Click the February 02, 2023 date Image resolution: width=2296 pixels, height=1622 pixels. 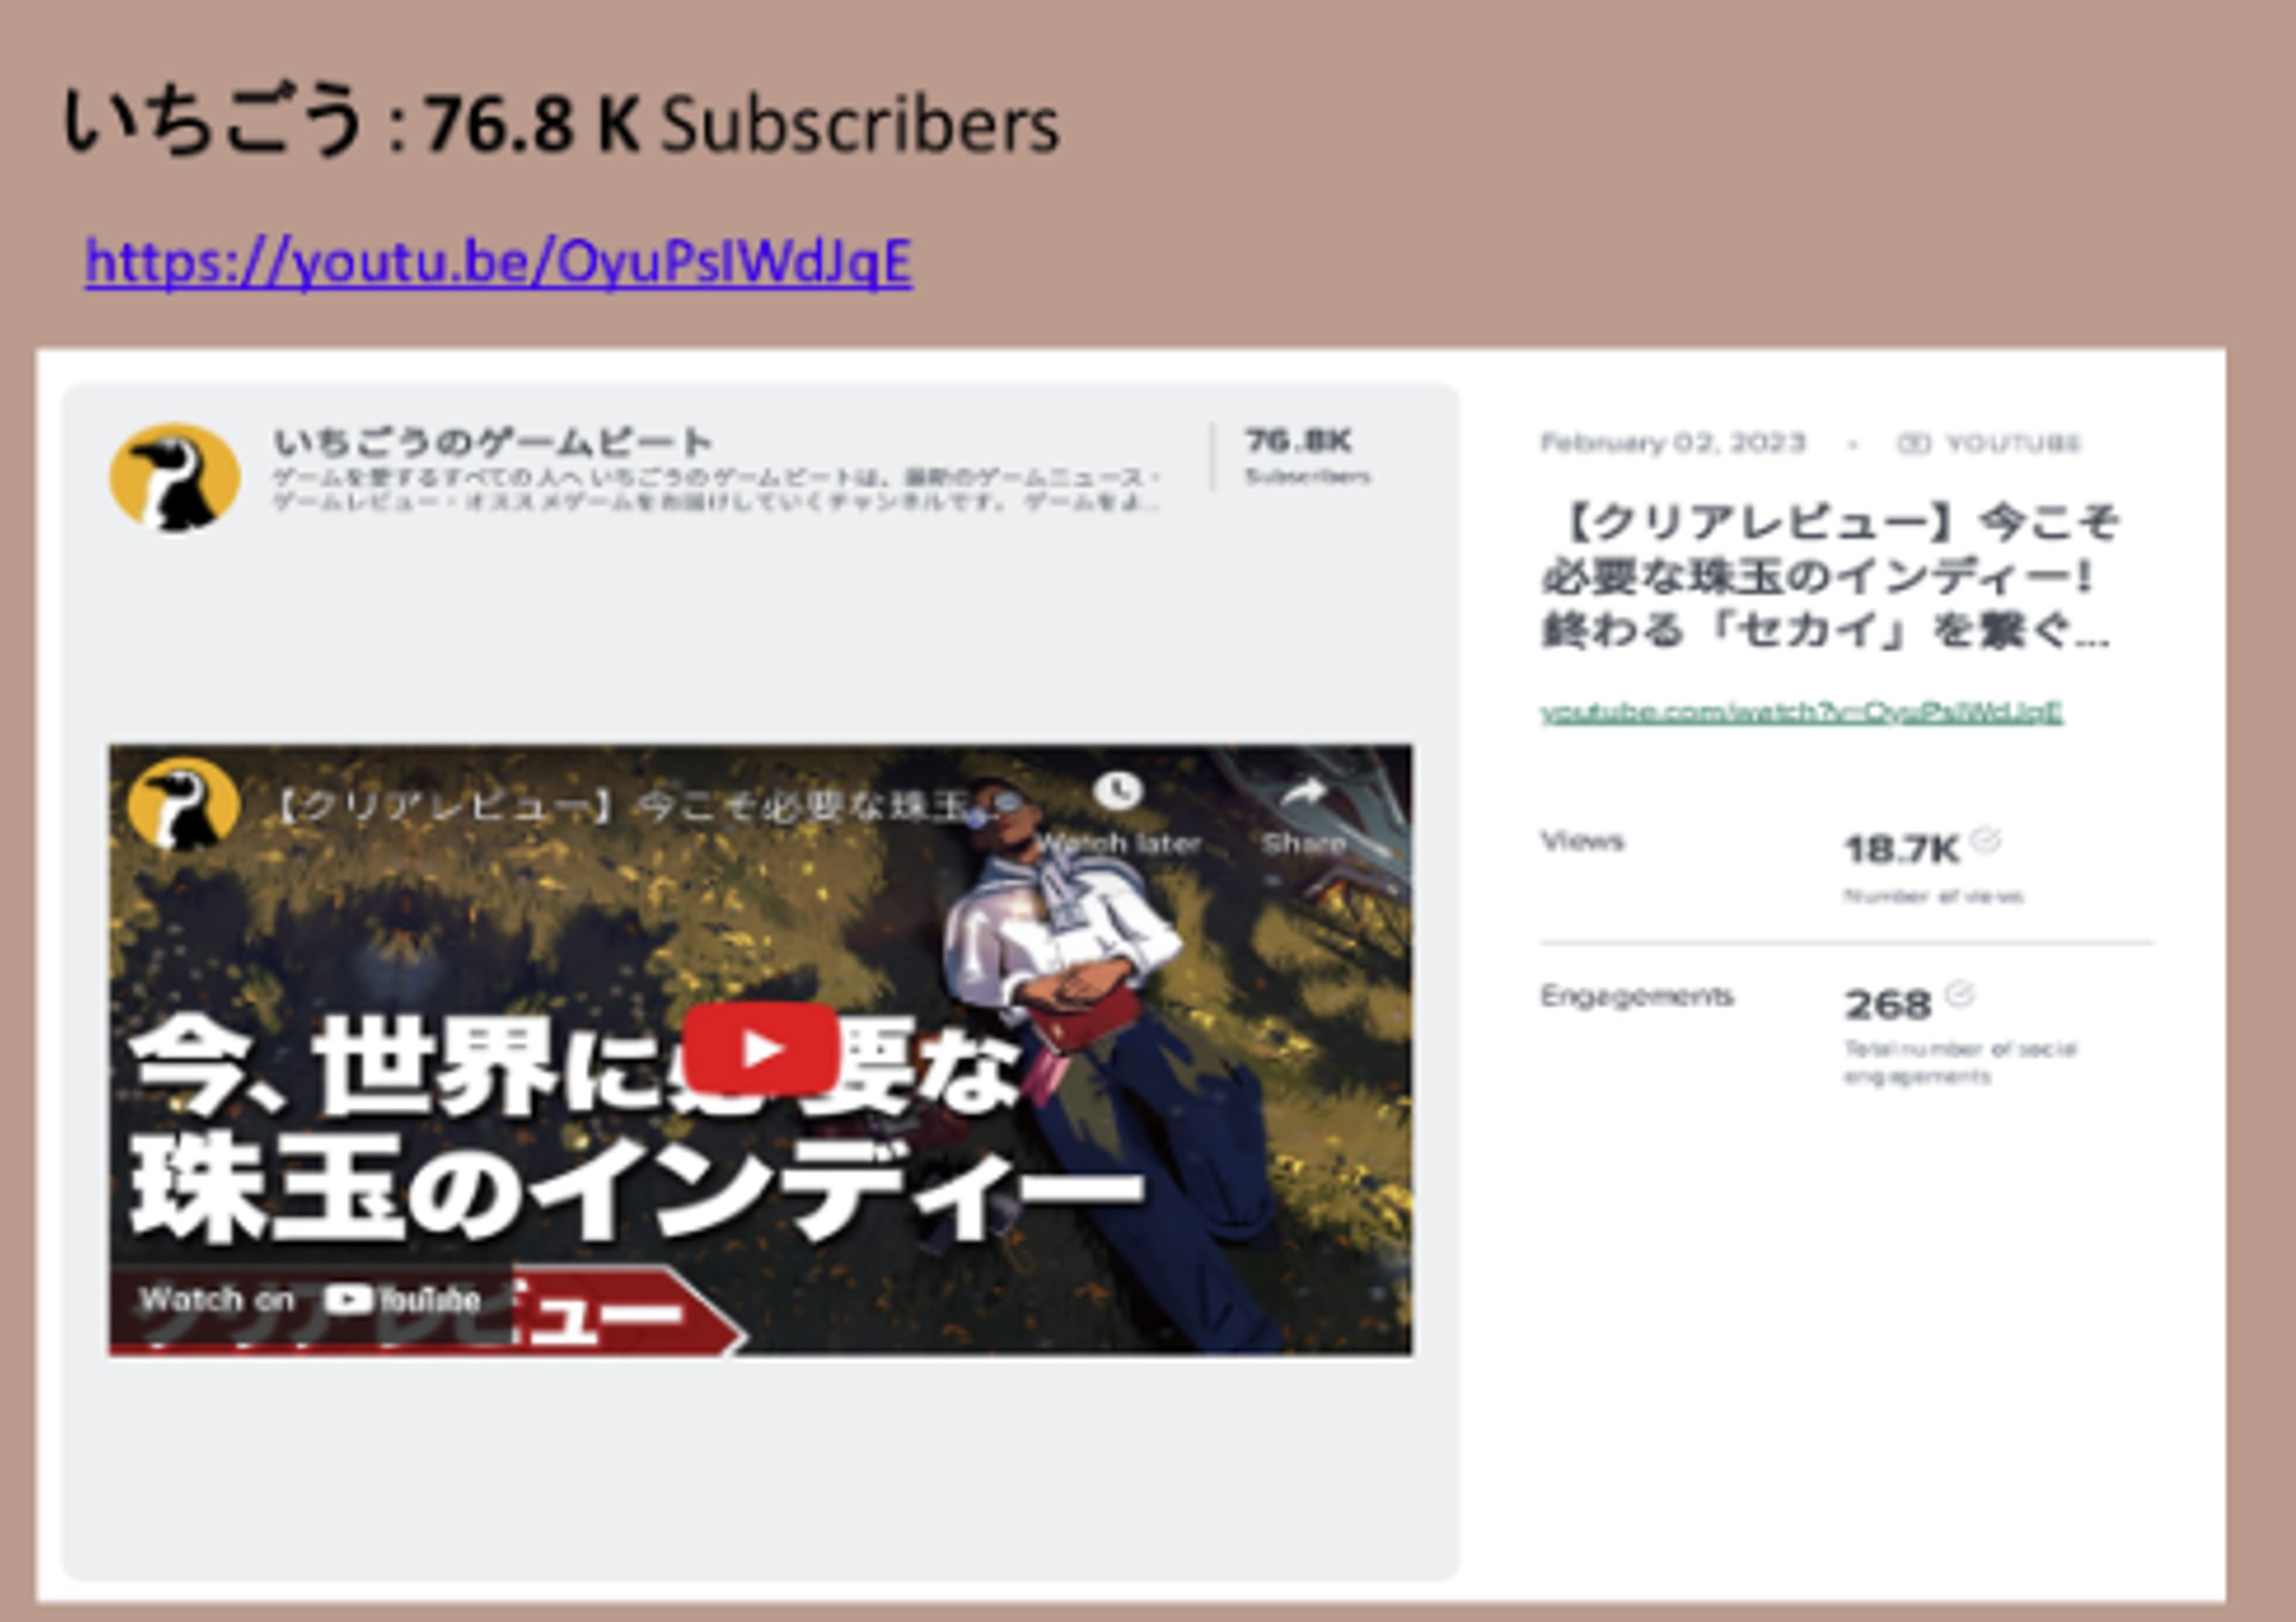[x=1673, y=443]
